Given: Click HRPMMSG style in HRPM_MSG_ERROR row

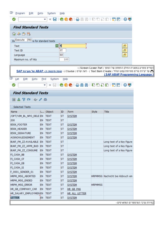Looking at the screenshot, I should (x=97, y=185).
